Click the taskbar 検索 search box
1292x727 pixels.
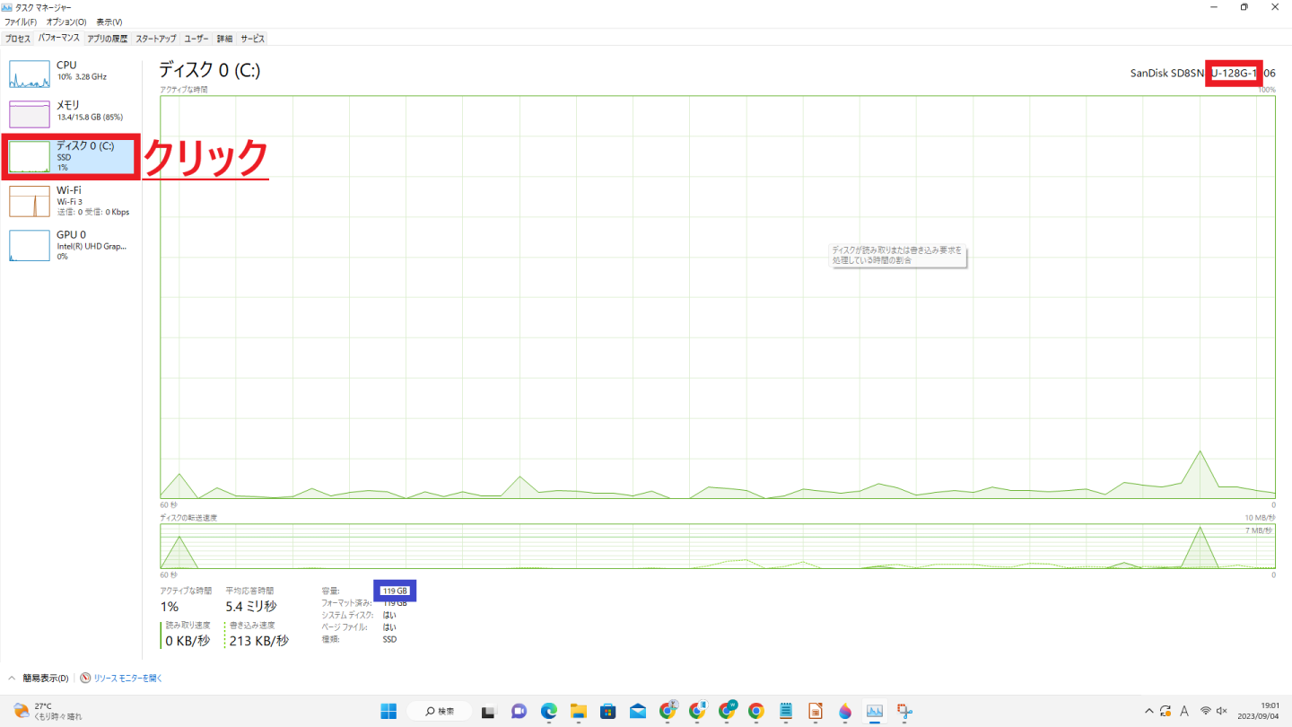click(440, 712)
